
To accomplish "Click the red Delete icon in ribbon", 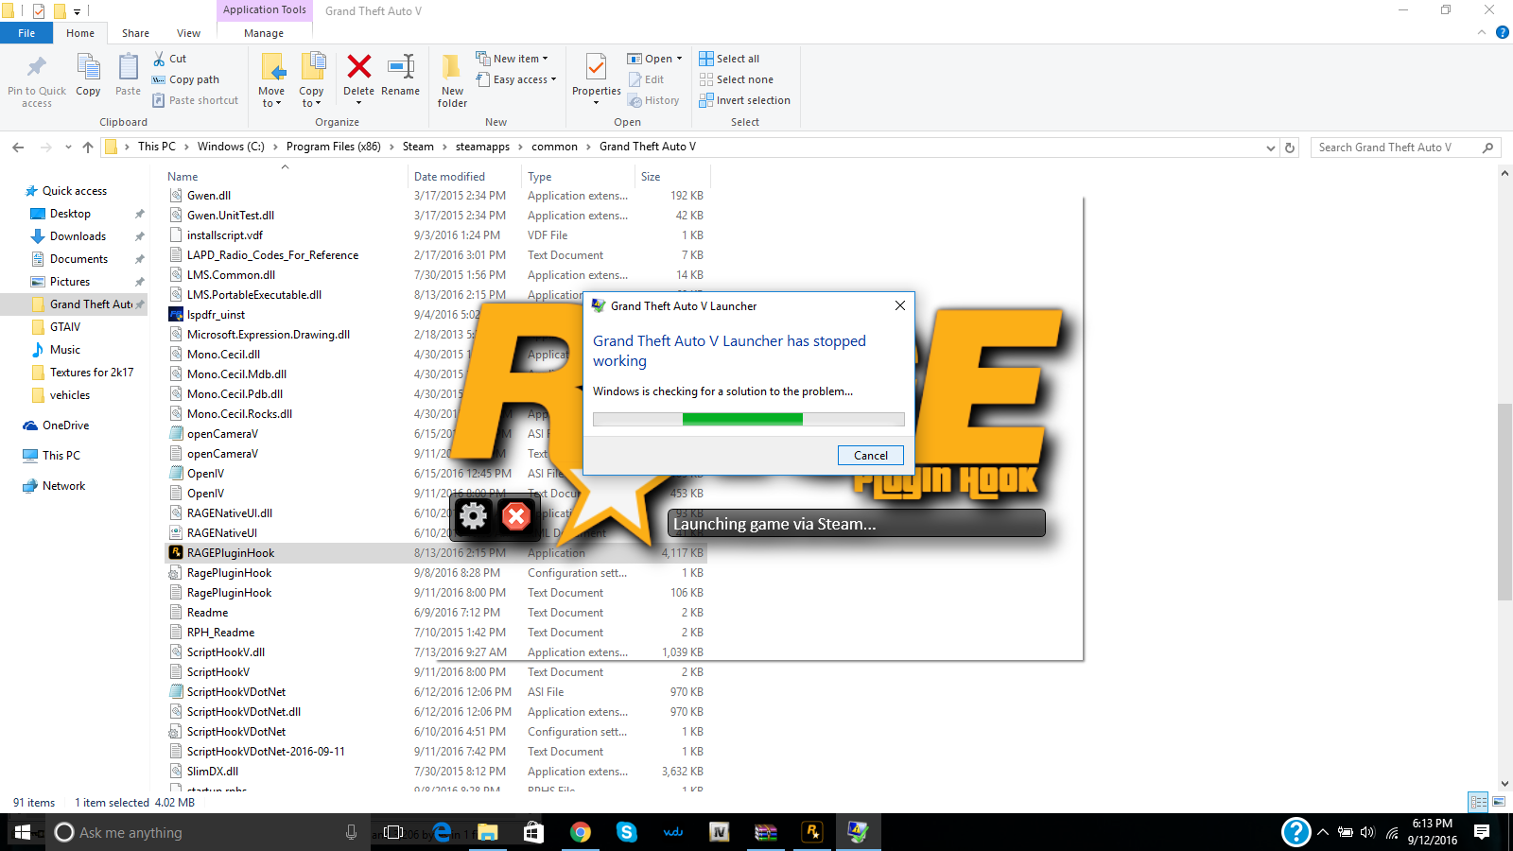I will (x=358, y=68).
